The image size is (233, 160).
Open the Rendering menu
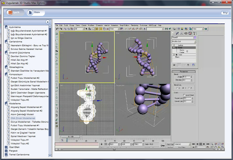[135, 25]
